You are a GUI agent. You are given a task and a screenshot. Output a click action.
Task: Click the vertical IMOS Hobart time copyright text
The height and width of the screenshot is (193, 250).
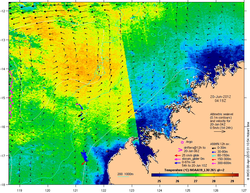click(x=248, y=151)
